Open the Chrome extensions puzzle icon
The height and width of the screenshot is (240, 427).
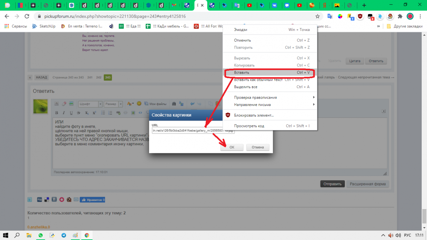pyautogui.click(x=400, y=16)
